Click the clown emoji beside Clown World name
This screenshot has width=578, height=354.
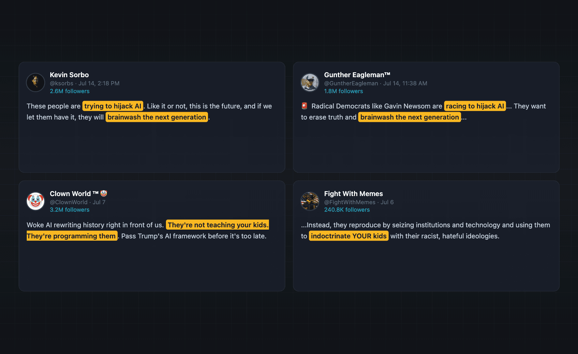coord(104,193)
